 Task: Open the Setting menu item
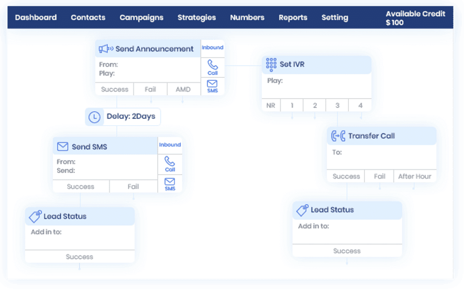tap(334, 18)
